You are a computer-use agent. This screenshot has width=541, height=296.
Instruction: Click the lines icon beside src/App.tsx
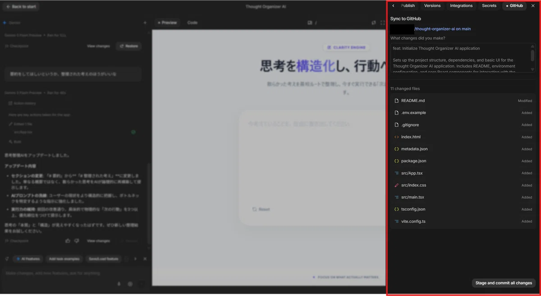point(397,173)
